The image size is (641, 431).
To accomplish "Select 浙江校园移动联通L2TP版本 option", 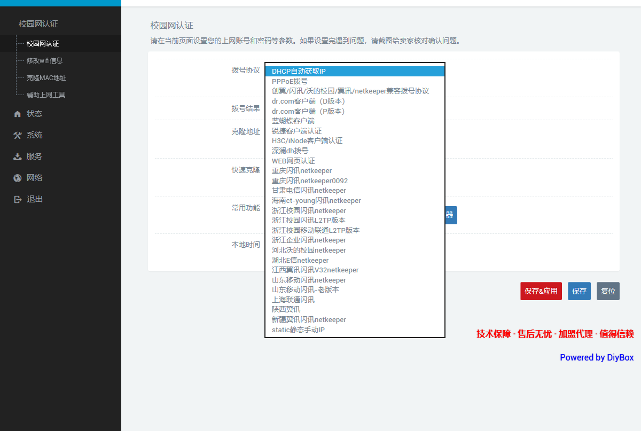I will 355,230.
